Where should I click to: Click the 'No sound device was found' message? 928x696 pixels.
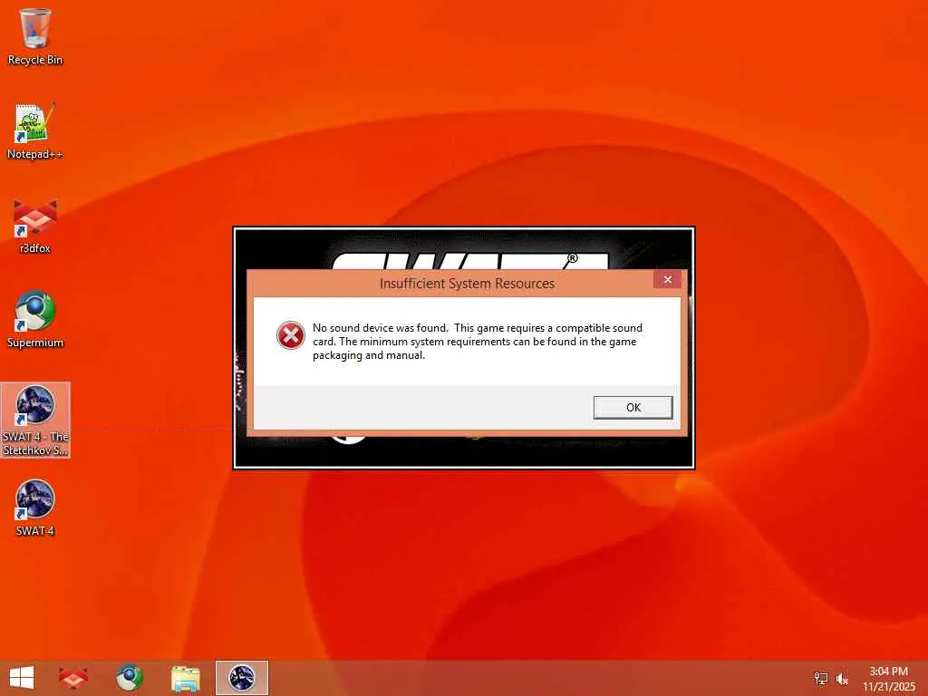[x=477, y=342]
